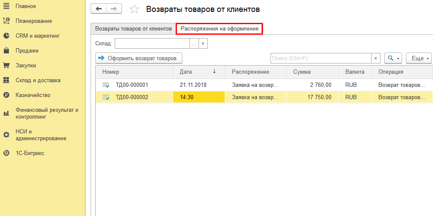The width and height of the screenshot is (433, 216).
Task: Go back using the left arrow button
Action: point(99,9)
